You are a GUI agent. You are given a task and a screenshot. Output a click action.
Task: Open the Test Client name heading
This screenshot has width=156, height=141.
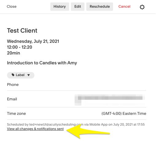22,30
